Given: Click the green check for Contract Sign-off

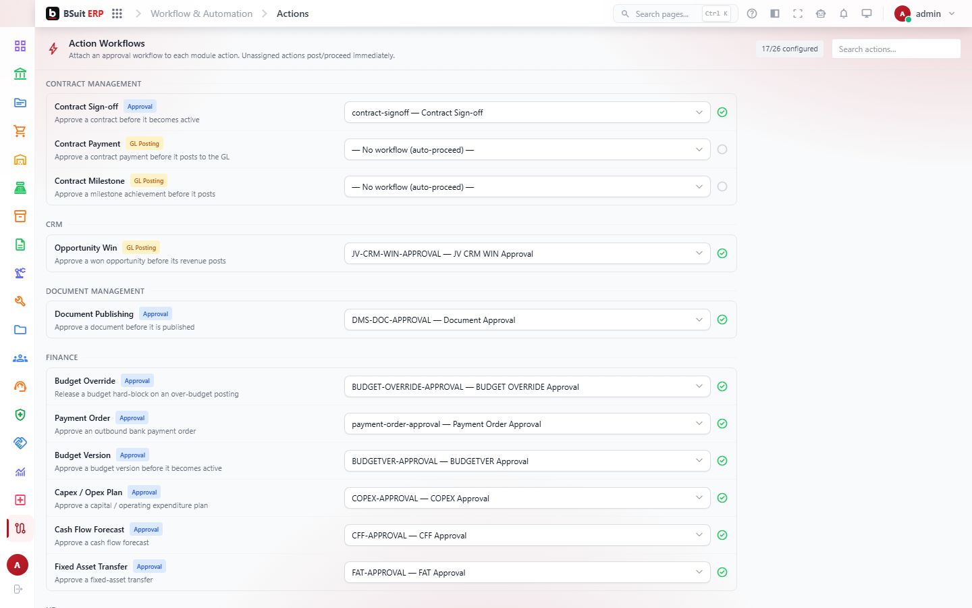Looking at the screenshot, I should pos(722,112).
